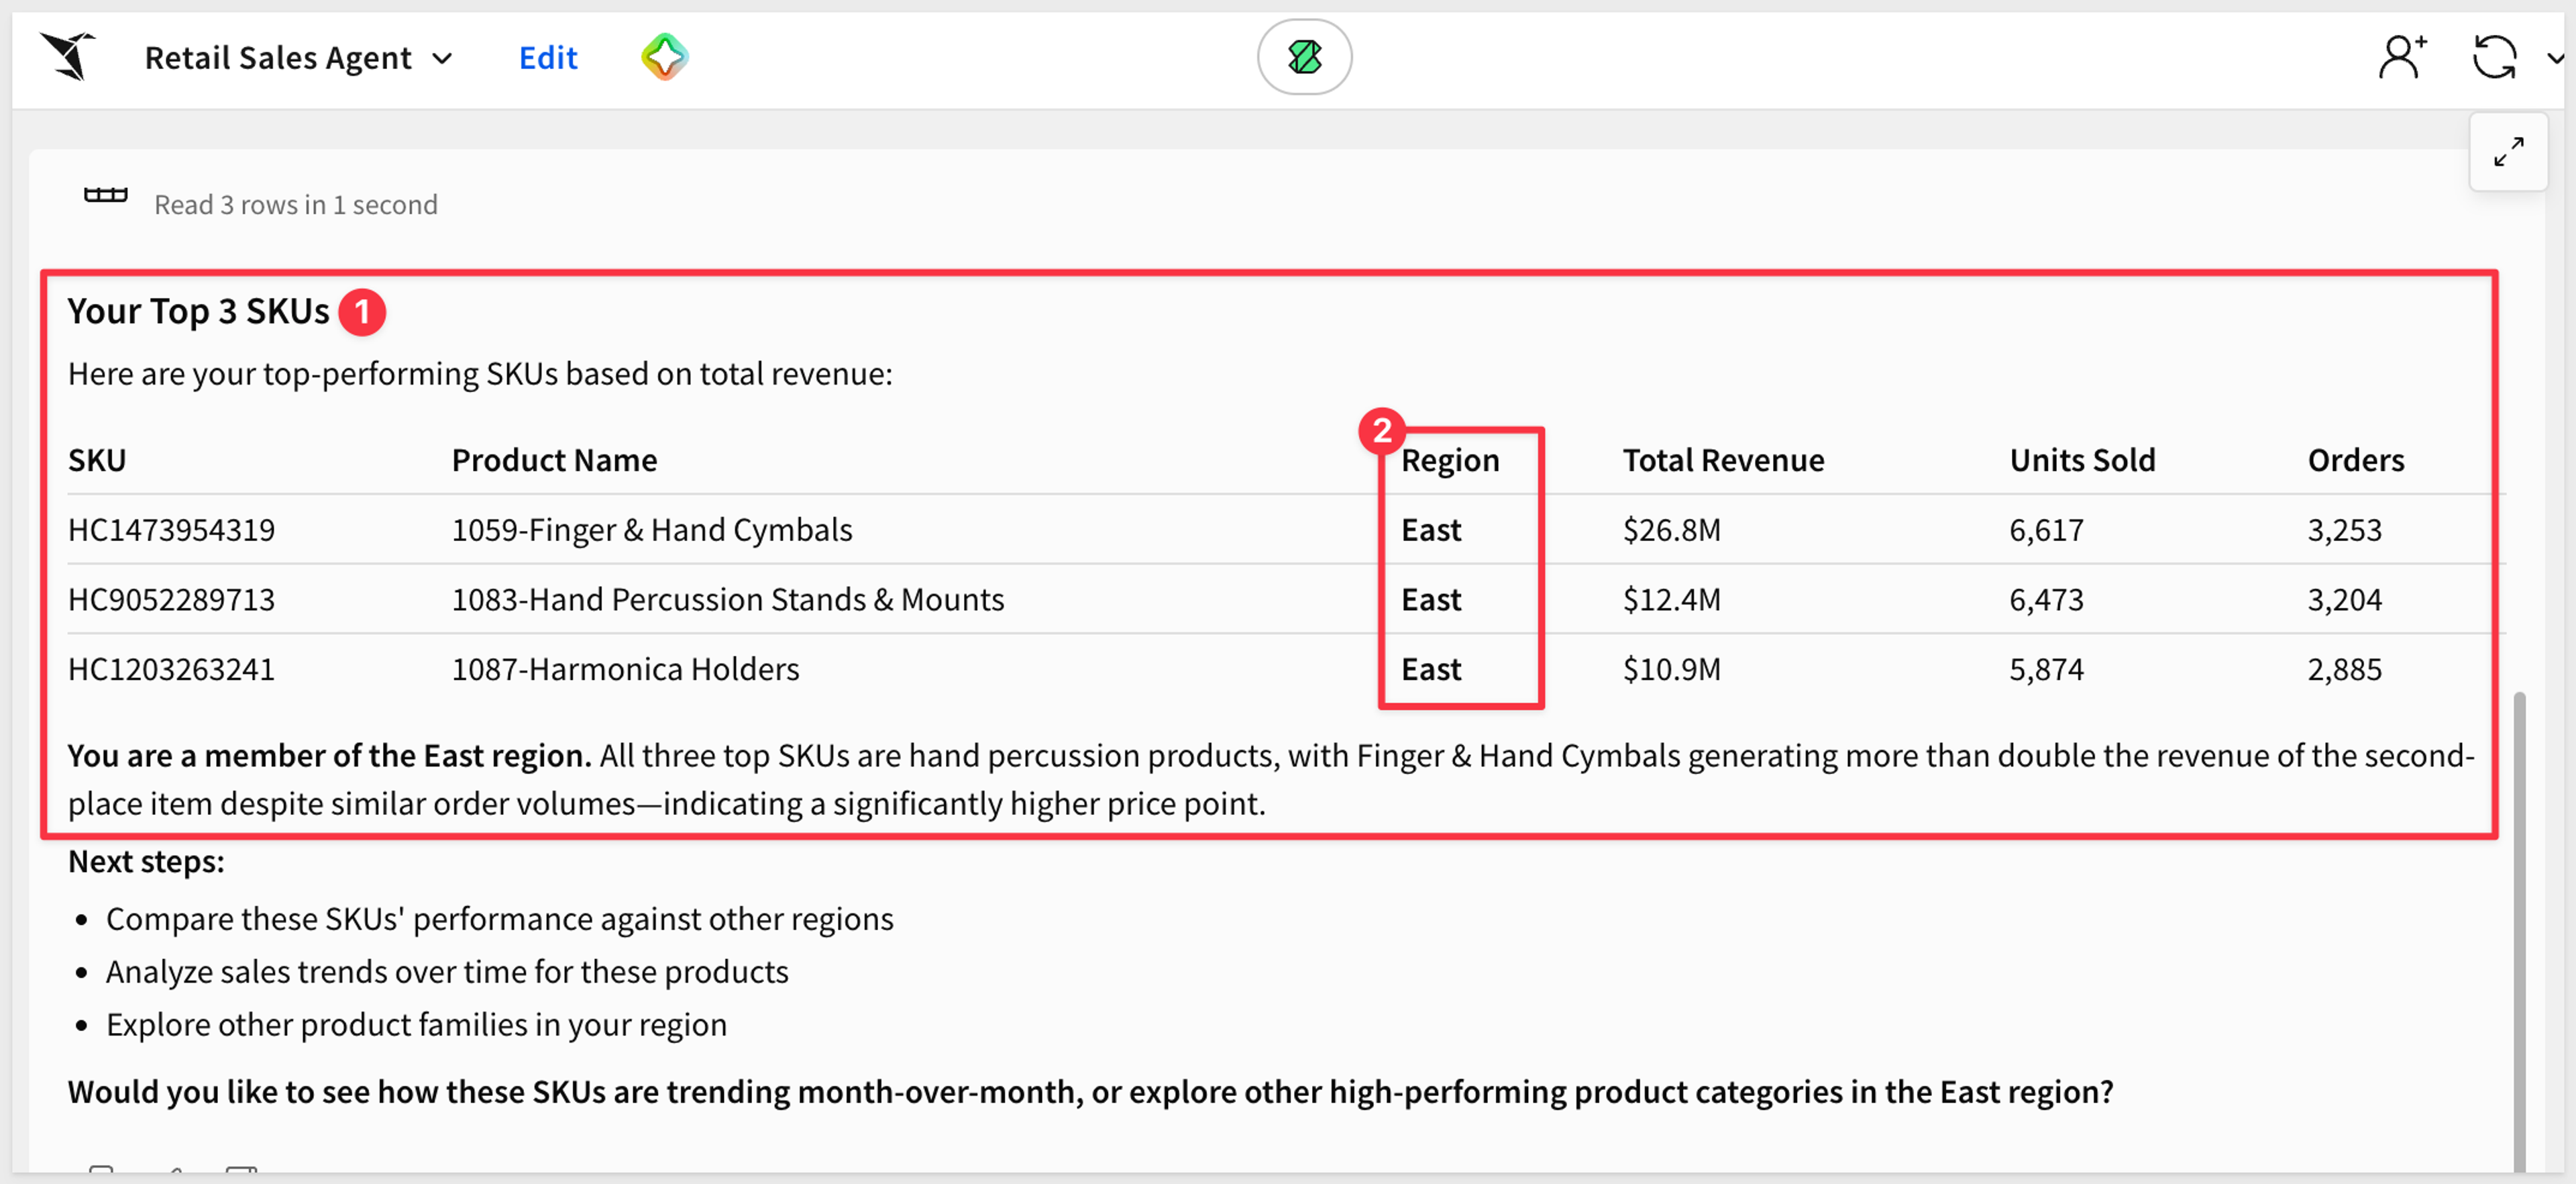Select SKU cell HC1203263241
The image size is (2576, 1184).
pyautogui.click(x=171, y=670)
